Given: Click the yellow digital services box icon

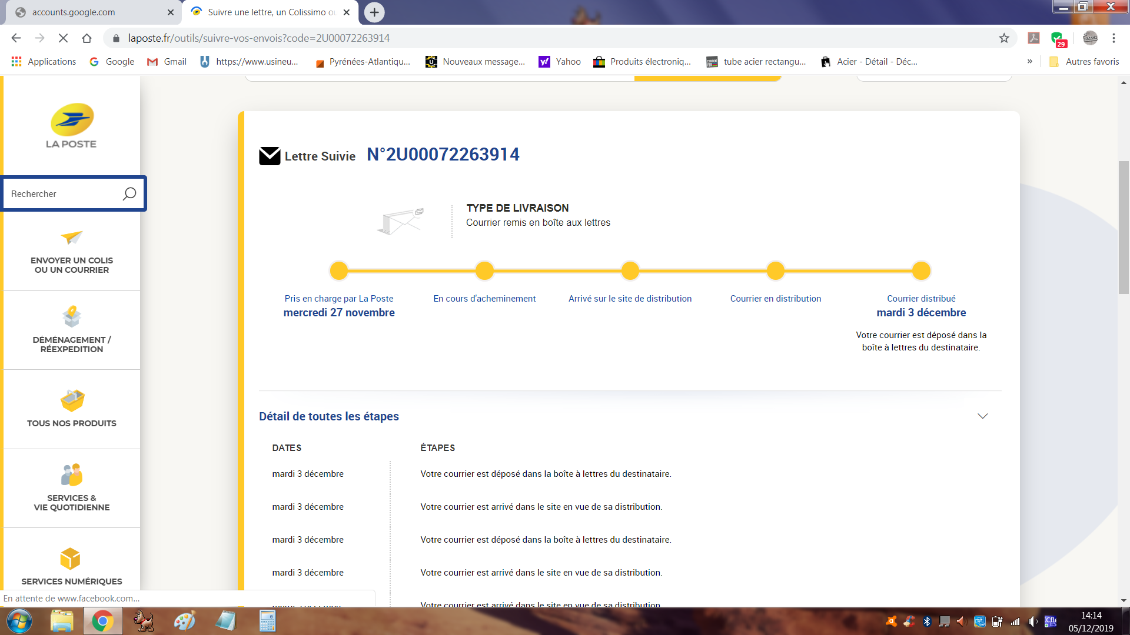Looking at the screenshot, I should pos(70,559).
